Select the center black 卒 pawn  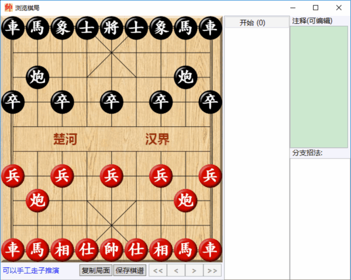pyautogui.click(x=112, y=102)
